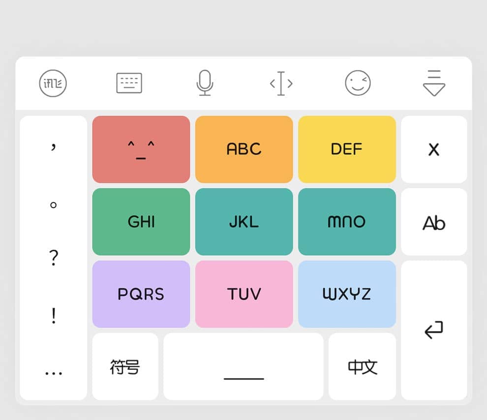This screenshot has width=487, height=420.
Task: Tap the microphone voice input icon
Action: coord(205,83)
